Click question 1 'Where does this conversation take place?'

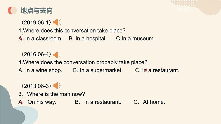(x=72, y=31)
